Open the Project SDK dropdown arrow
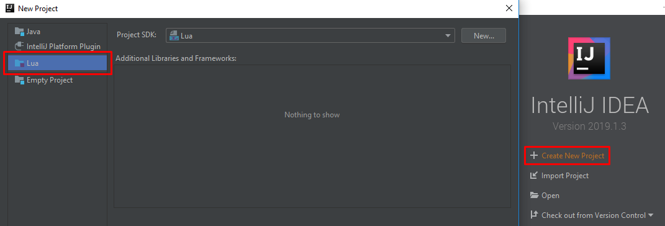665x226 pixels. click(x=448, y=36)
